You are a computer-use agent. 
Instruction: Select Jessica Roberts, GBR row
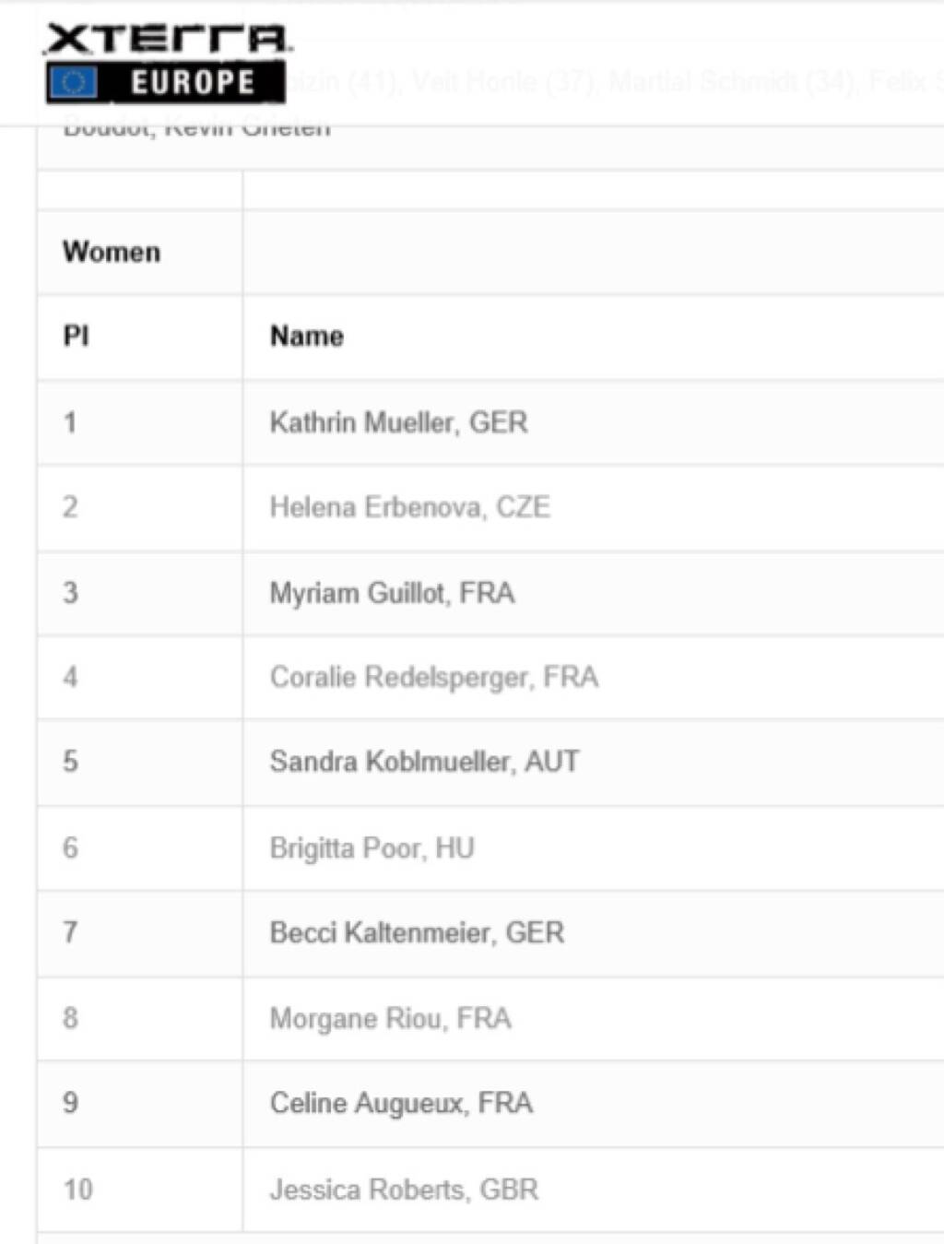[404, 1190]
